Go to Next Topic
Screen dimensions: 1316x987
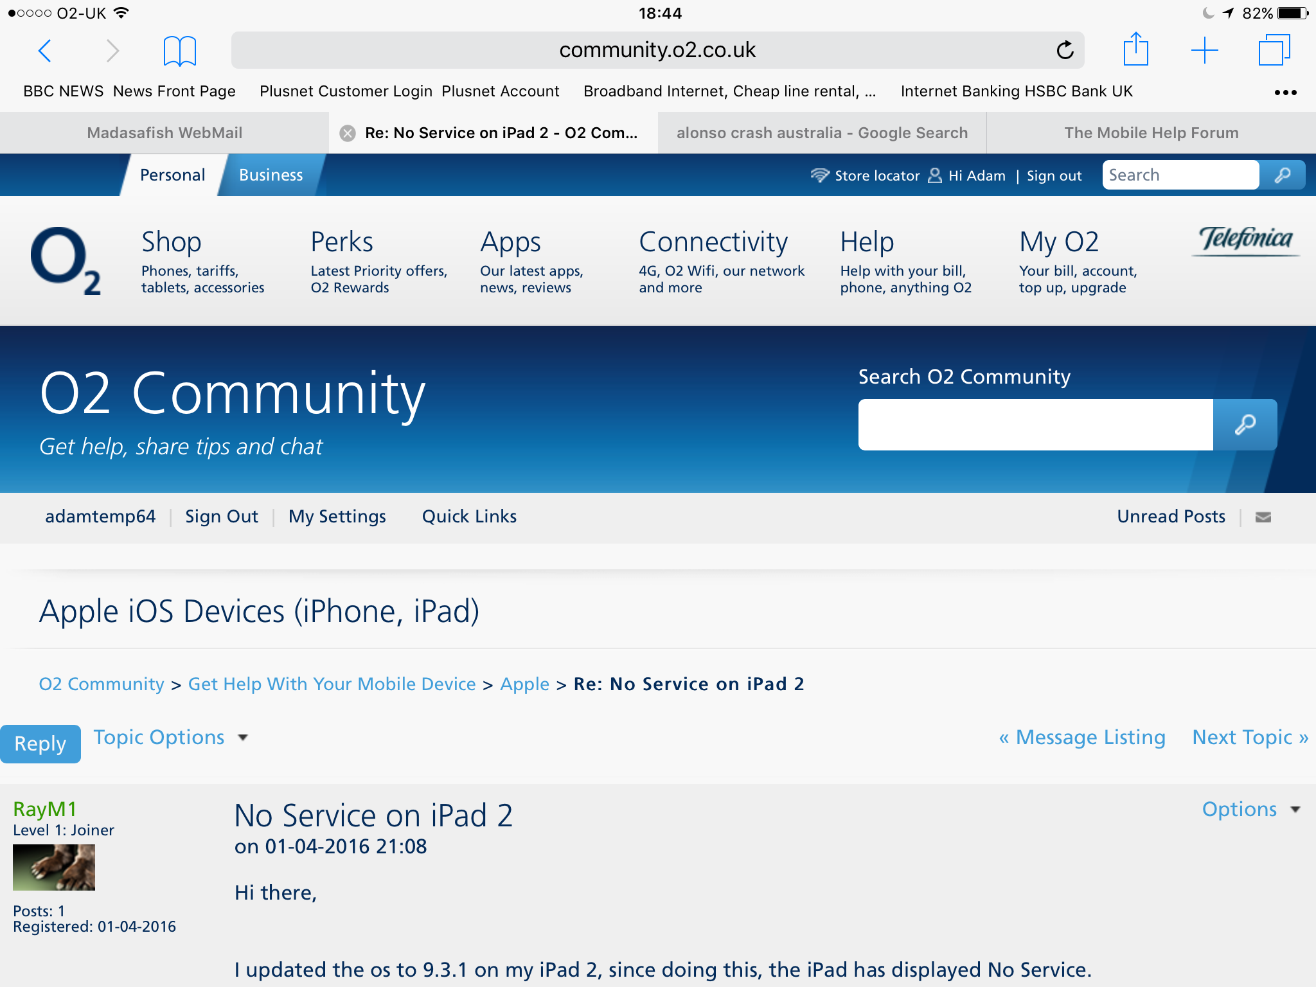click(x=1250, y=737)
